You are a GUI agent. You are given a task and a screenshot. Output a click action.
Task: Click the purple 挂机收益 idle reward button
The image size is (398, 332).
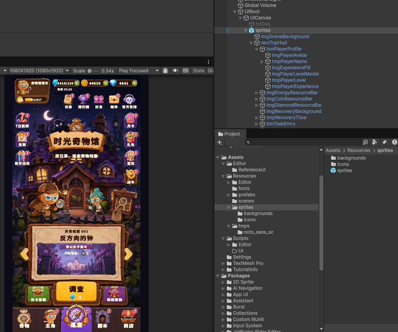click(114, 294)
